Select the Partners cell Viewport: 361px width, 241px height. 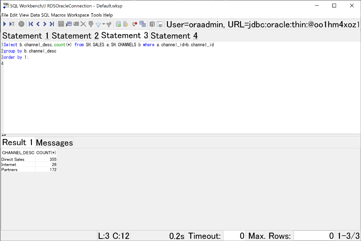(x=18, y=170)
